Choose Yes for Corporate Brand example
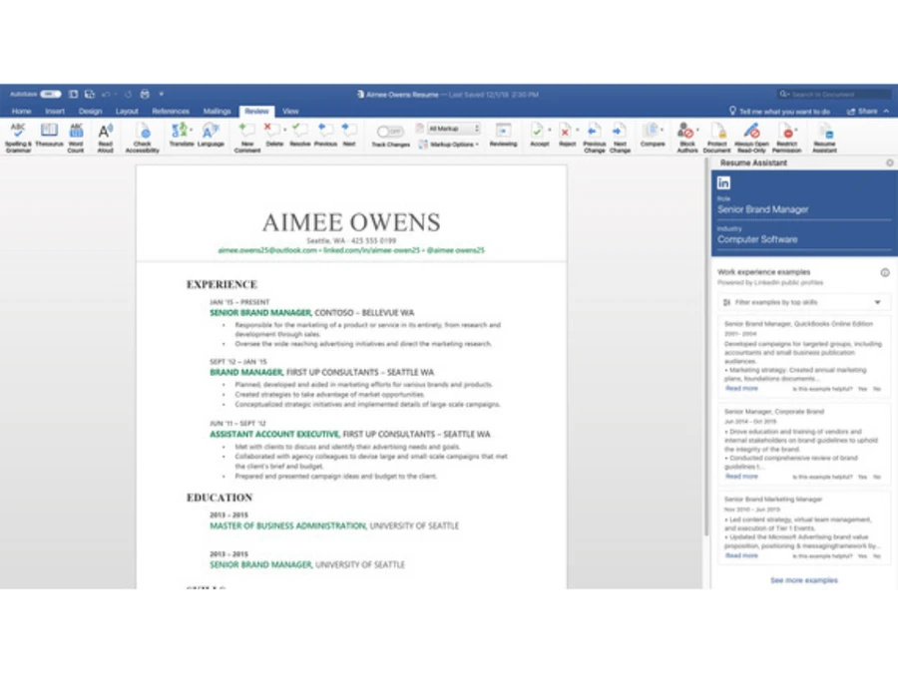This screenshot has height=673, width=898. [x=862, y=477]
